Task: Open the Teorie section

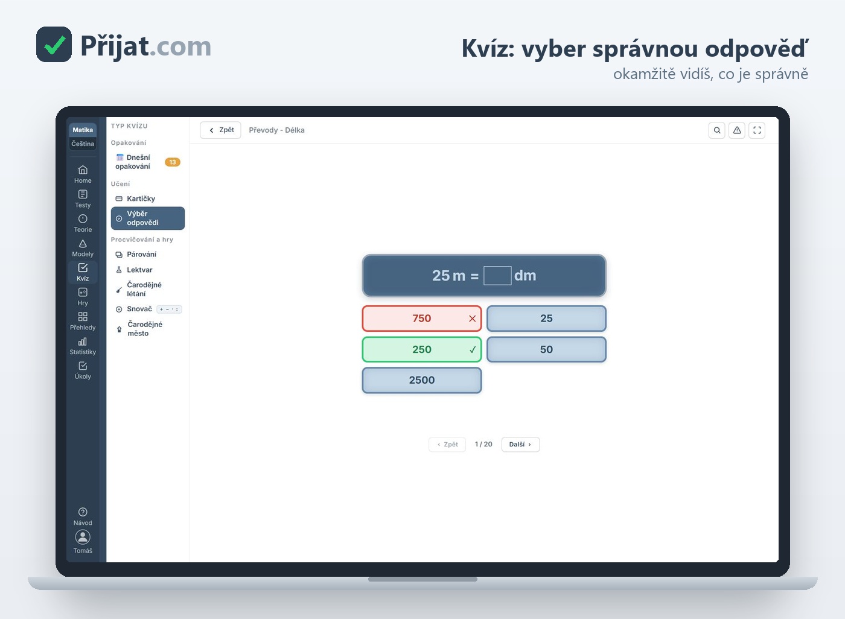Action: point(83,223)
